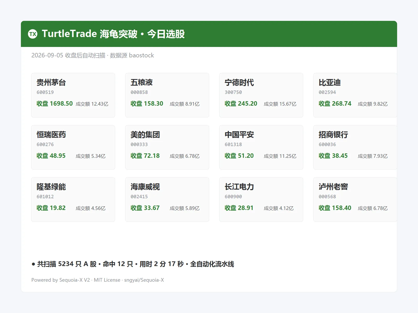This screenshot has width=418, height=313.
Task: Click stock code 601318
Action: (233, 145)
